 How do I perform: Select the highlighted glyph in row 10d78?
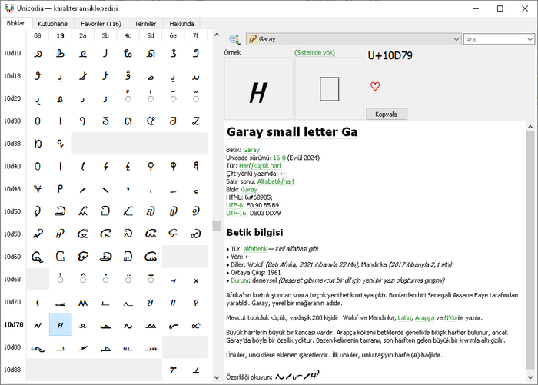tap(60, 324)
